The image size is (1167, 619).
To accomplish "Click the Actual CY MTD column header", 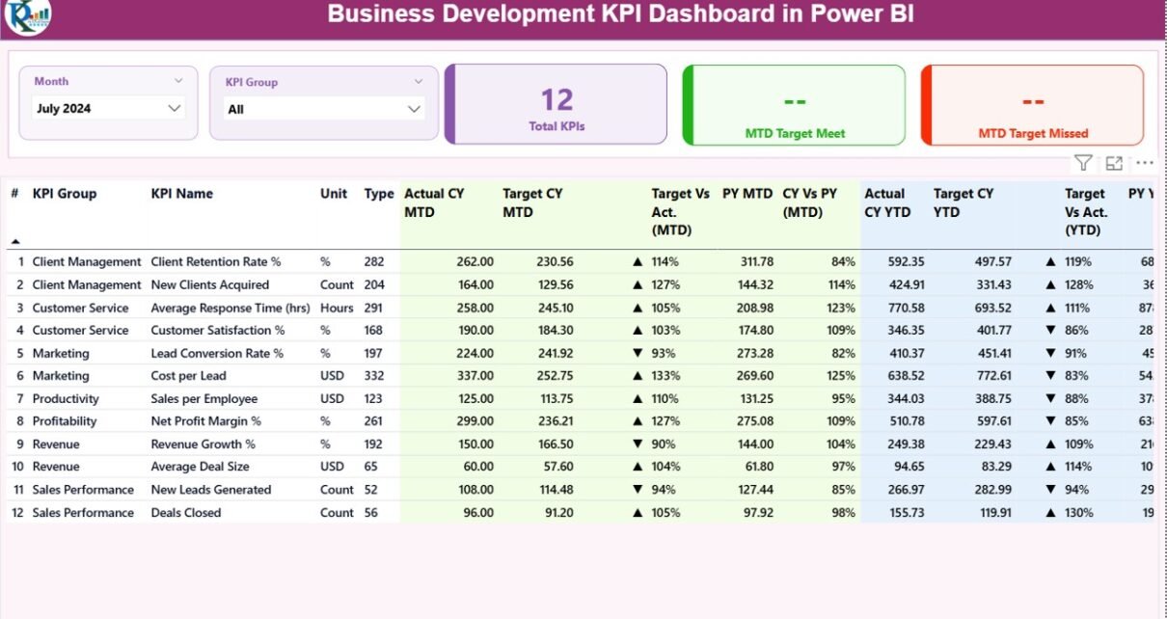I will pyautogui.click(x=434, y=202).
